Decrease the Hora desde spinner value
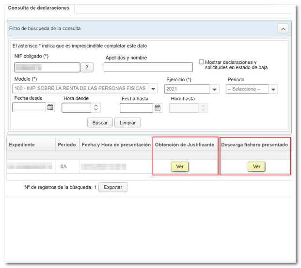The width and height of the screenshot is (301, 268). tap(96, 110)
